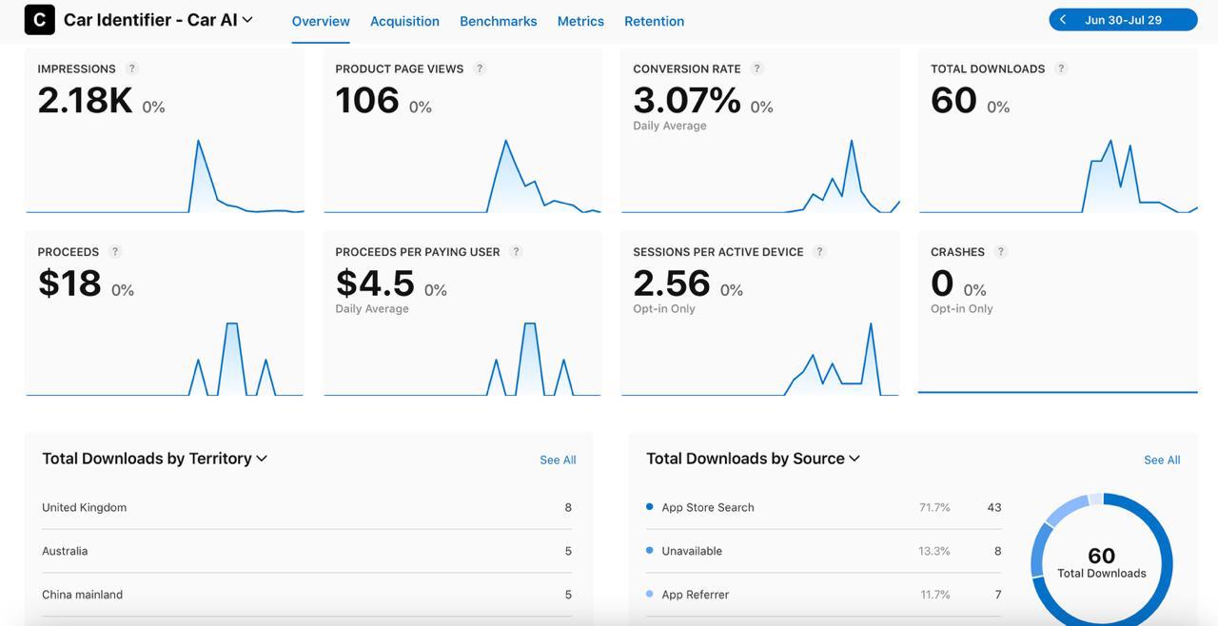This screenshot has width=1218, height=626.
Task: Toggle the Unavailable source legend dot
Action: coord(650,551)
